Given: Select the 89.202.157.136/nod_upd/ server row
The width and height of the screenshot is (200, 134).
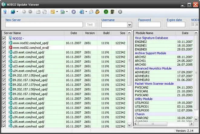Looking at the screenshot, I should coord(64,80).
